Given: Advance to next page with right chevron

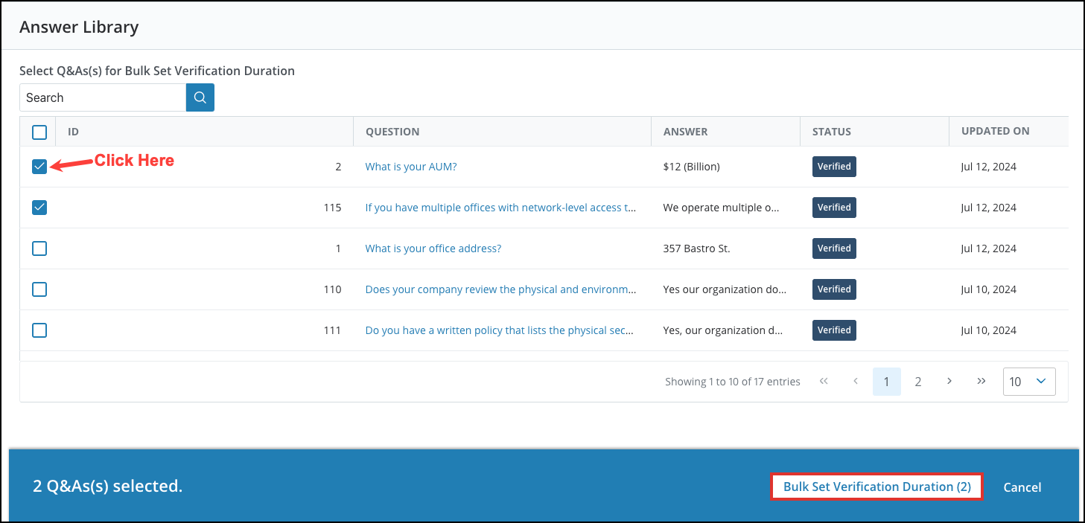Looking at the screenshot, I should [949, 381].
